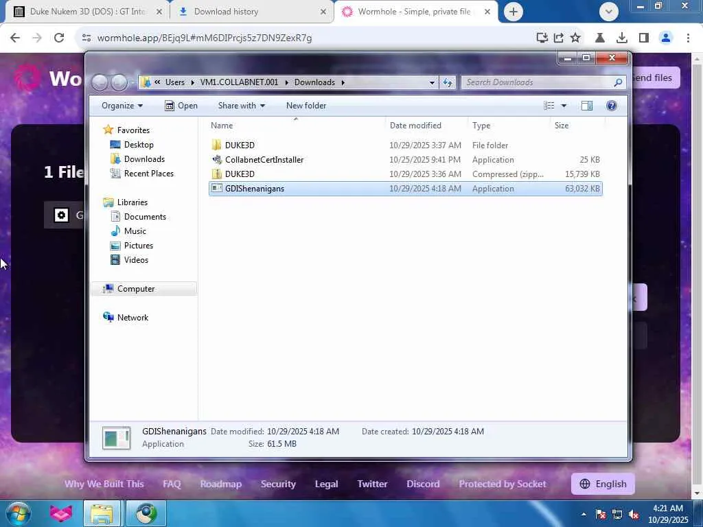Click the Chrome share page icon

559,38
